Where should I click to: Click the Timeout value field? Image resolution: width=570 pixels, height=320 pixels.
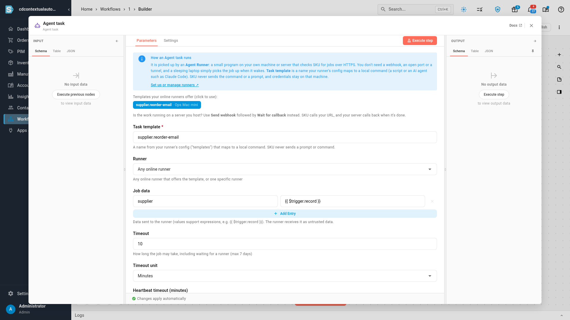coord(285,244)
